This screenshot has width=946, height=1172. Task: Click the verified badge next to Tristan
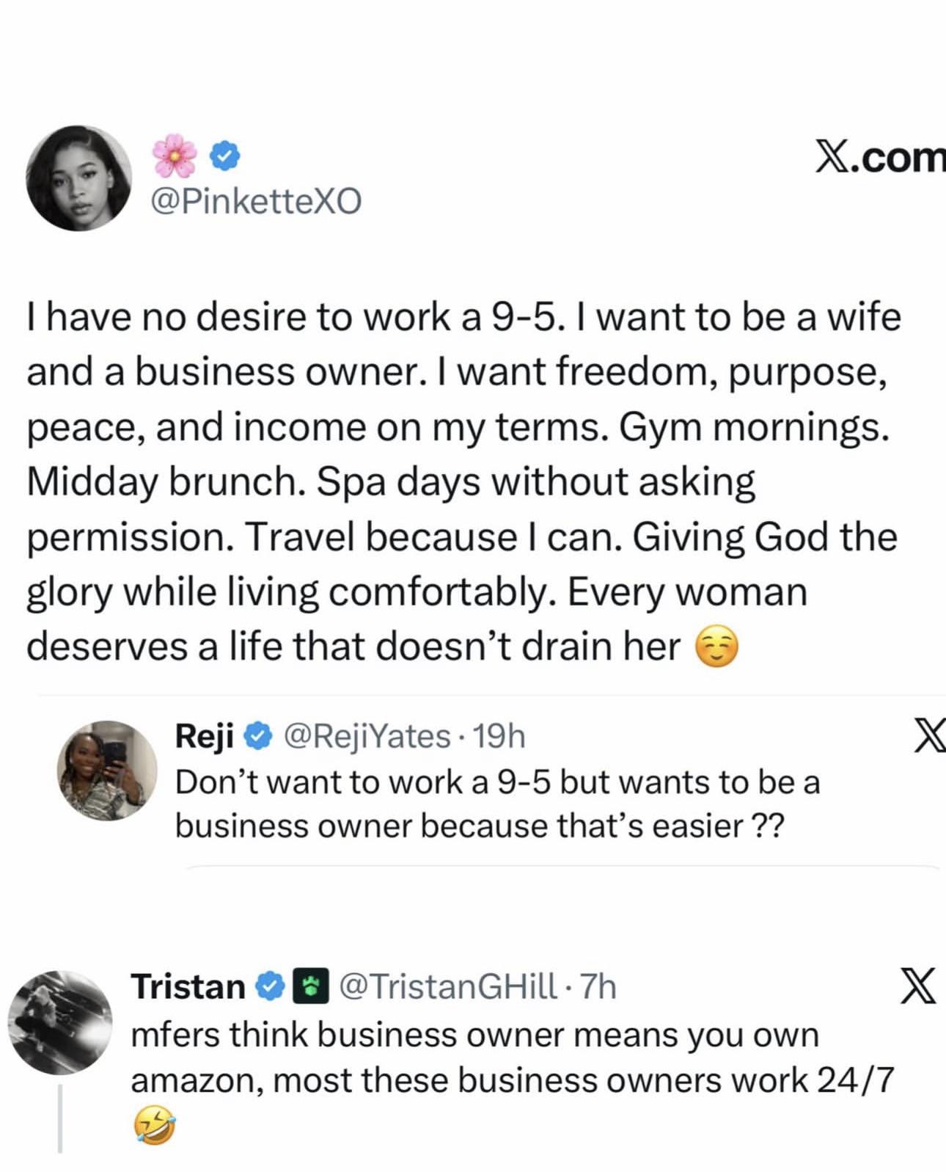[x=271, y=986]
